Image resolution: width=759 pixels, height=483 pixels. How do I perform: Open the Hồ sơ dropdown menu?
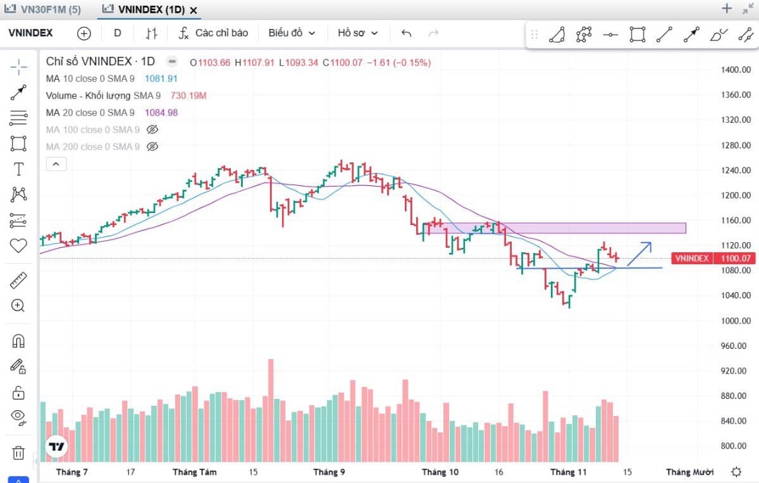(x=357, y=33)
